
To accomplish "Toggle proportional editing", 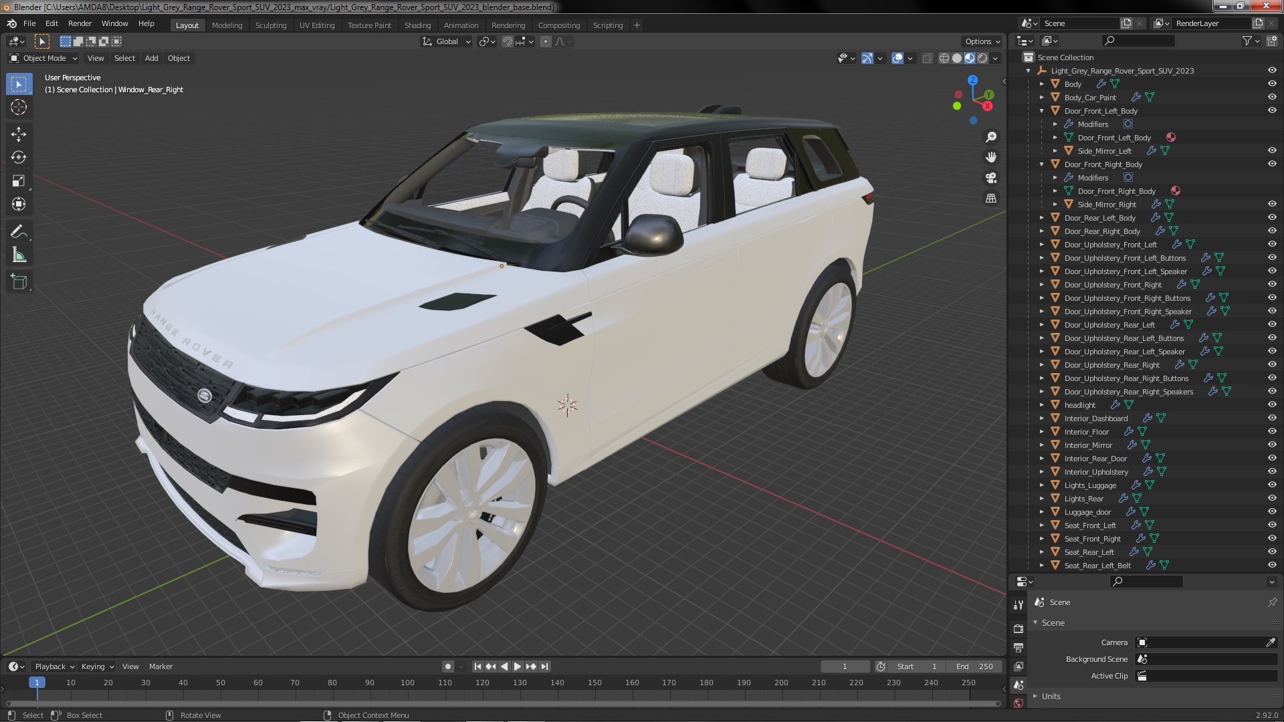I will pos(546,41).
